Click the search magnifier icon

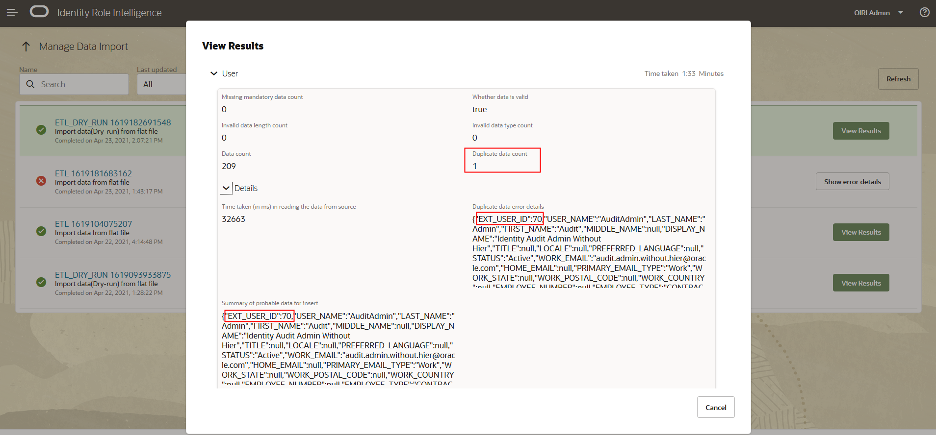pos(30,84)
